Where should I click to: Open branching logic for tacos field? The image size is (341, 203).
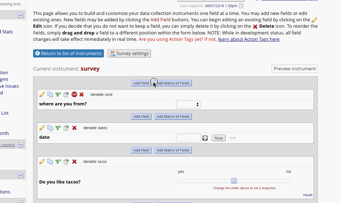[x=58, y=161]
